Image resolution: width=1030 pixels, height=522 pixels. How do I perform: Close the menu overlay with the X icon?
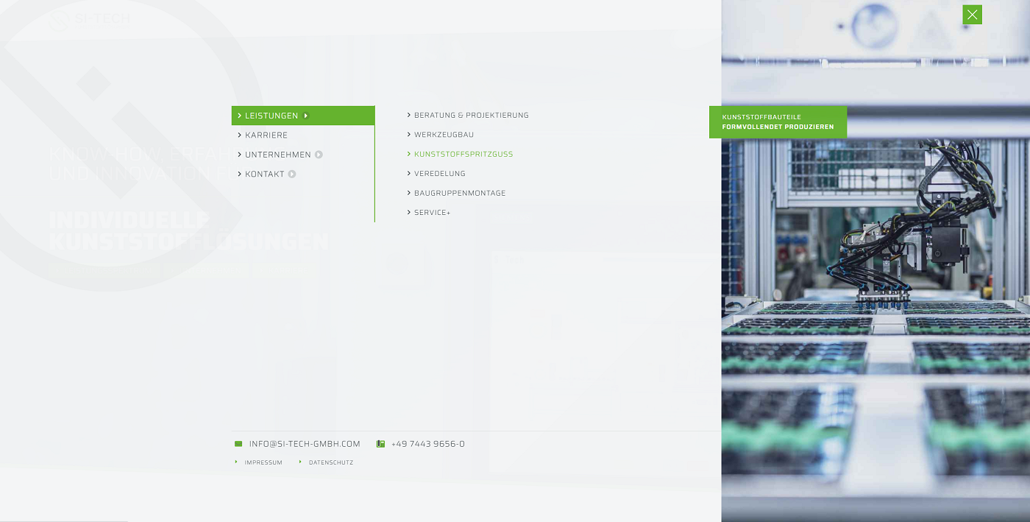coord(972,15)
